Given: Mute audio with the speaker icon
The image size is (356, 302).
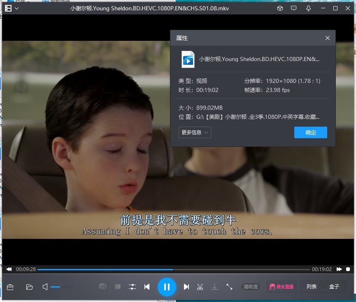Looking at the screenshot, I should pyautogui.click(x=45, y=287).
